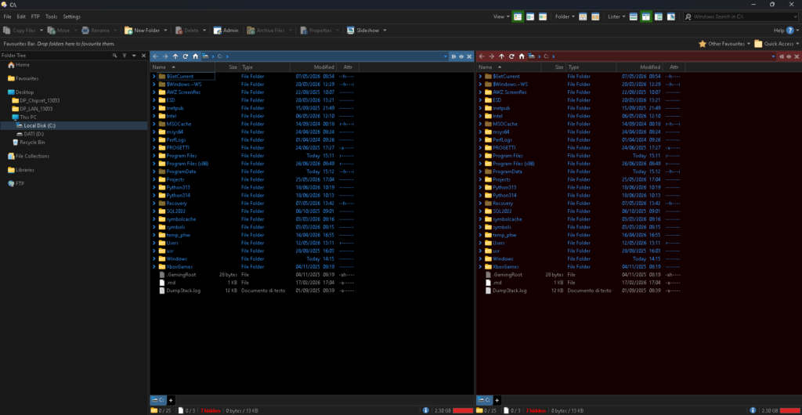Click the Windows Search in C:\ field
Image resolution: width=802 pixels, height=415 pixels.
[x=741, y=17]
